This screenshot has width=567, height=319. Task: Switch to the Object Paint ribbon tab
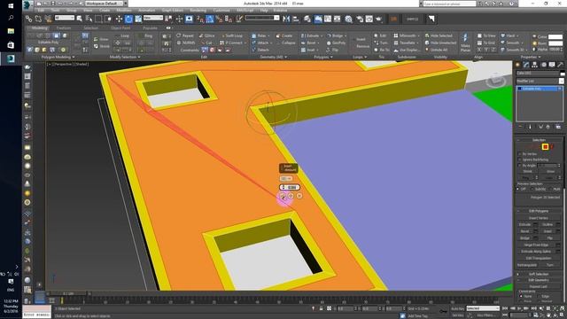(x=120, y=27)
